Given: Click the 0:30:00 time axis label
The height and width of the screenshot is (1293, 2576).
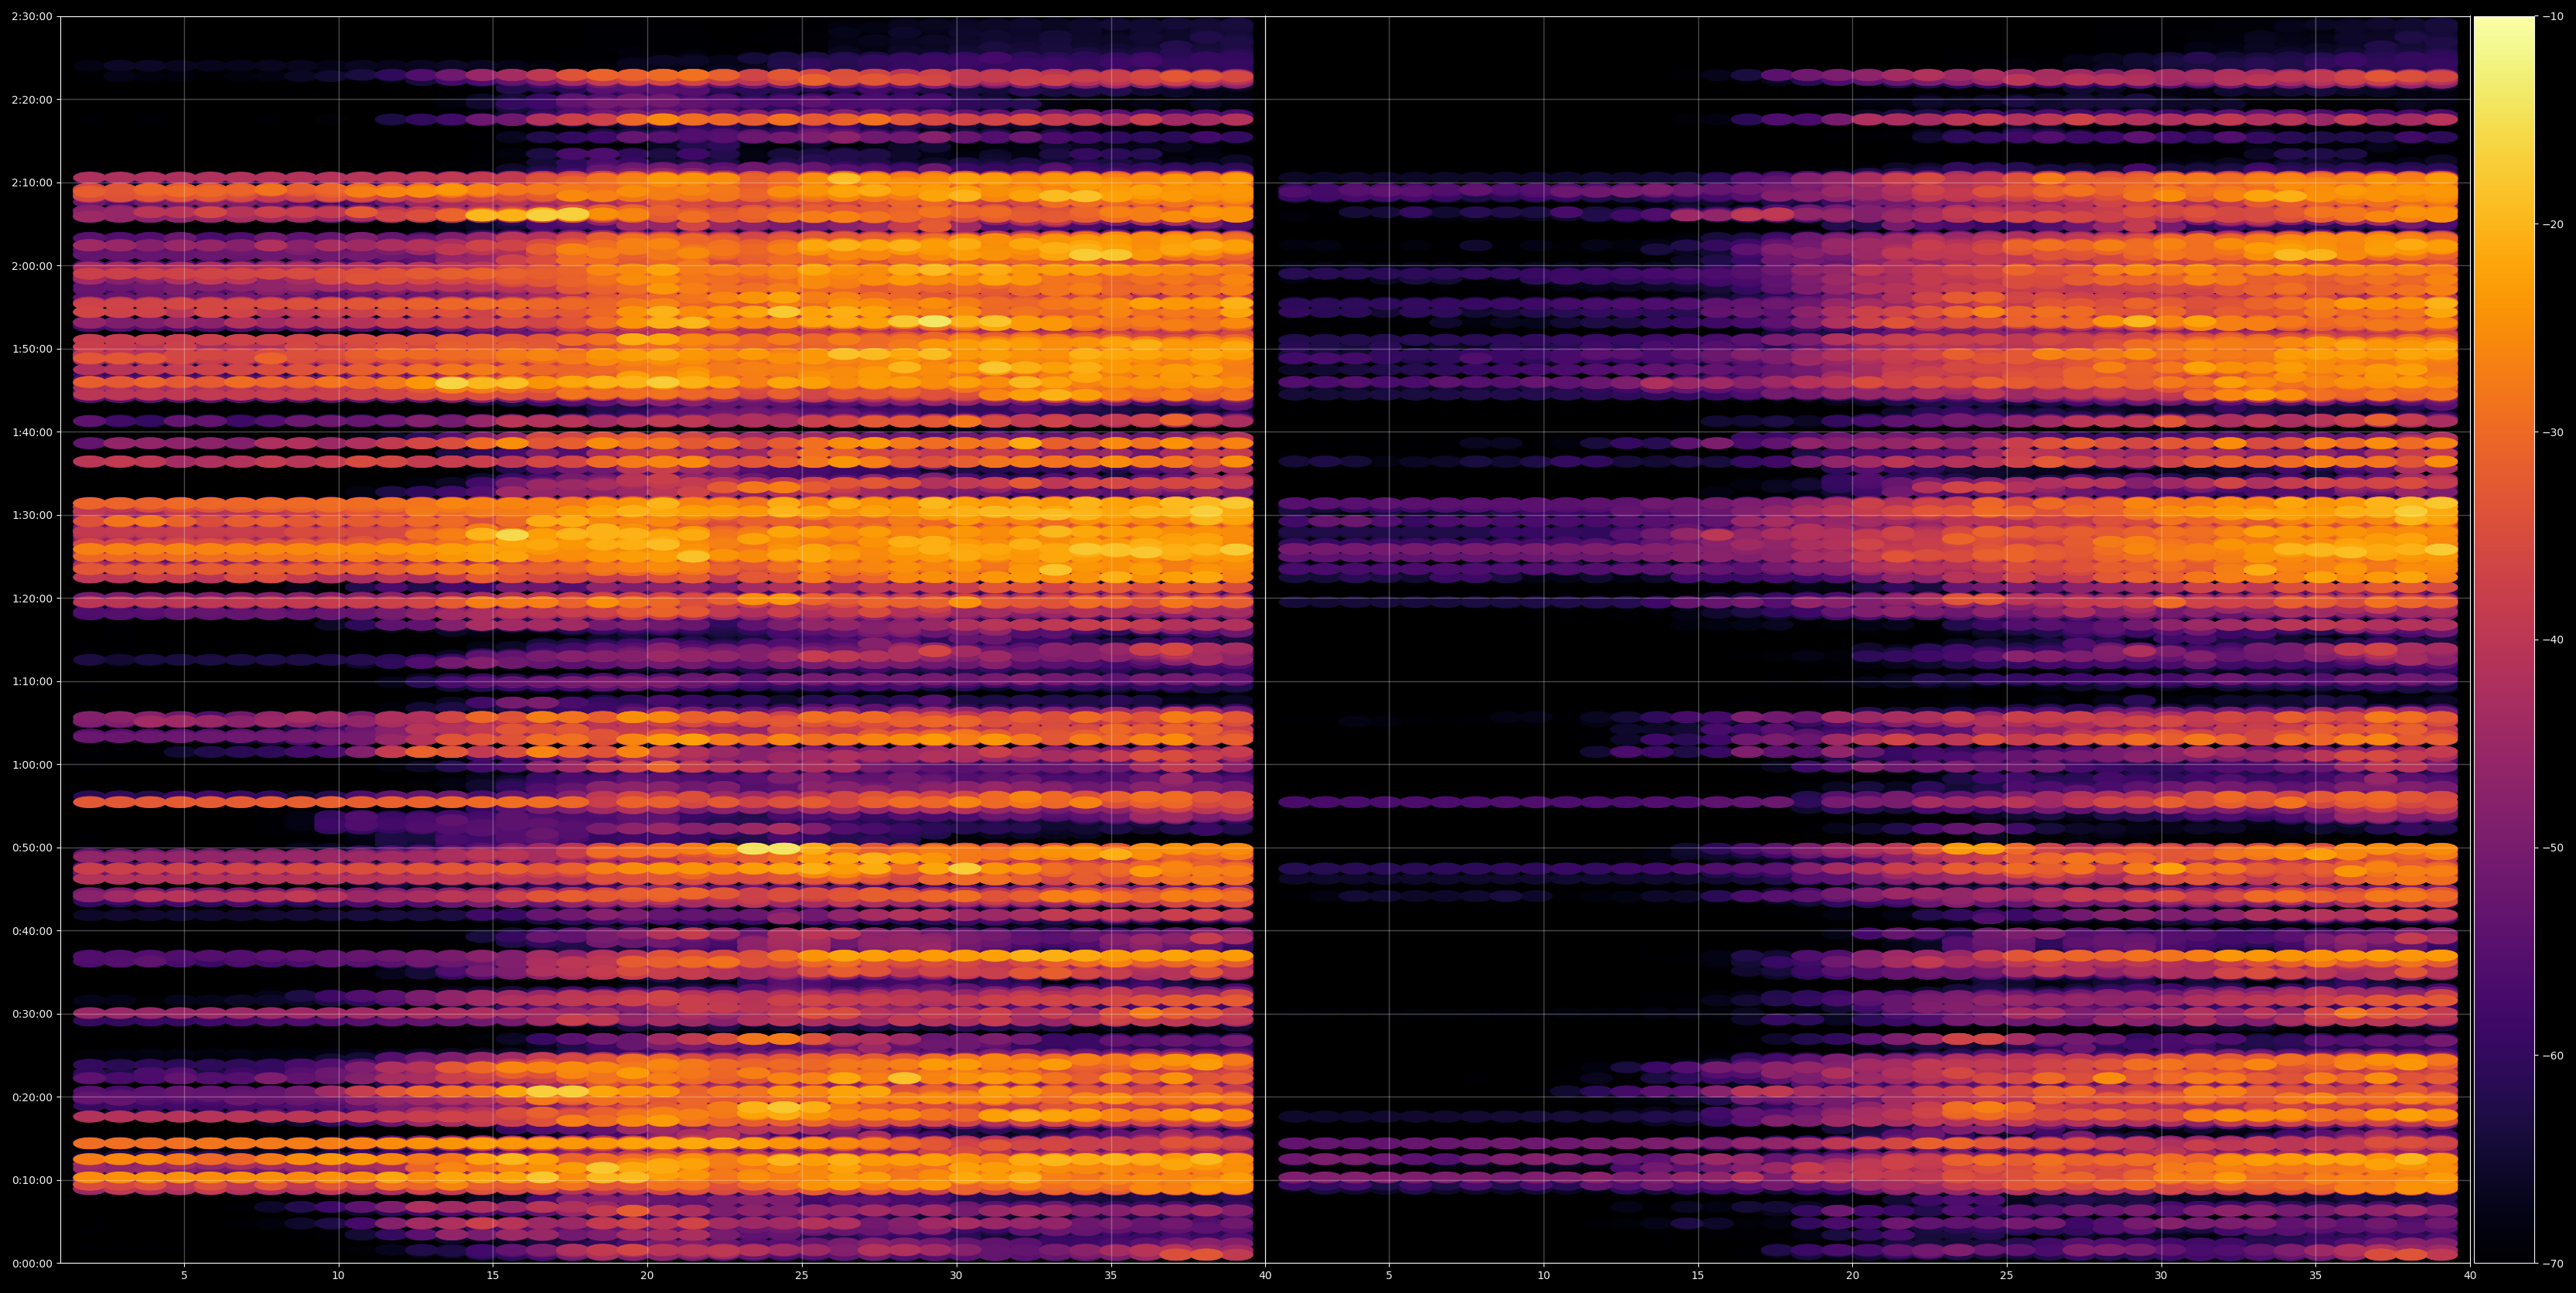Looking at the screenshot, I should click(x=32, y=1014).
